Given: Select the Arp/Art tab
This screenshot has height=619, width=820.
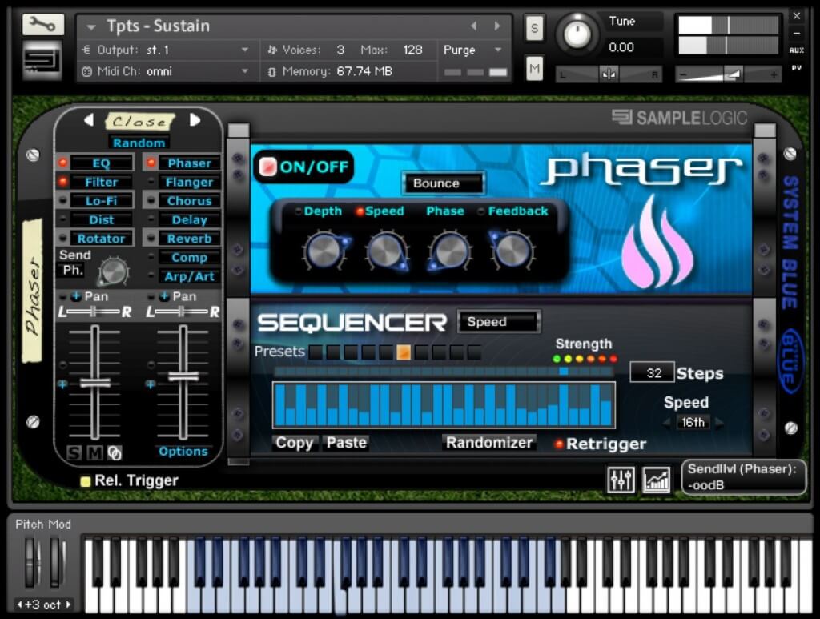Looking at the screenshot, I should click(189, 276).
